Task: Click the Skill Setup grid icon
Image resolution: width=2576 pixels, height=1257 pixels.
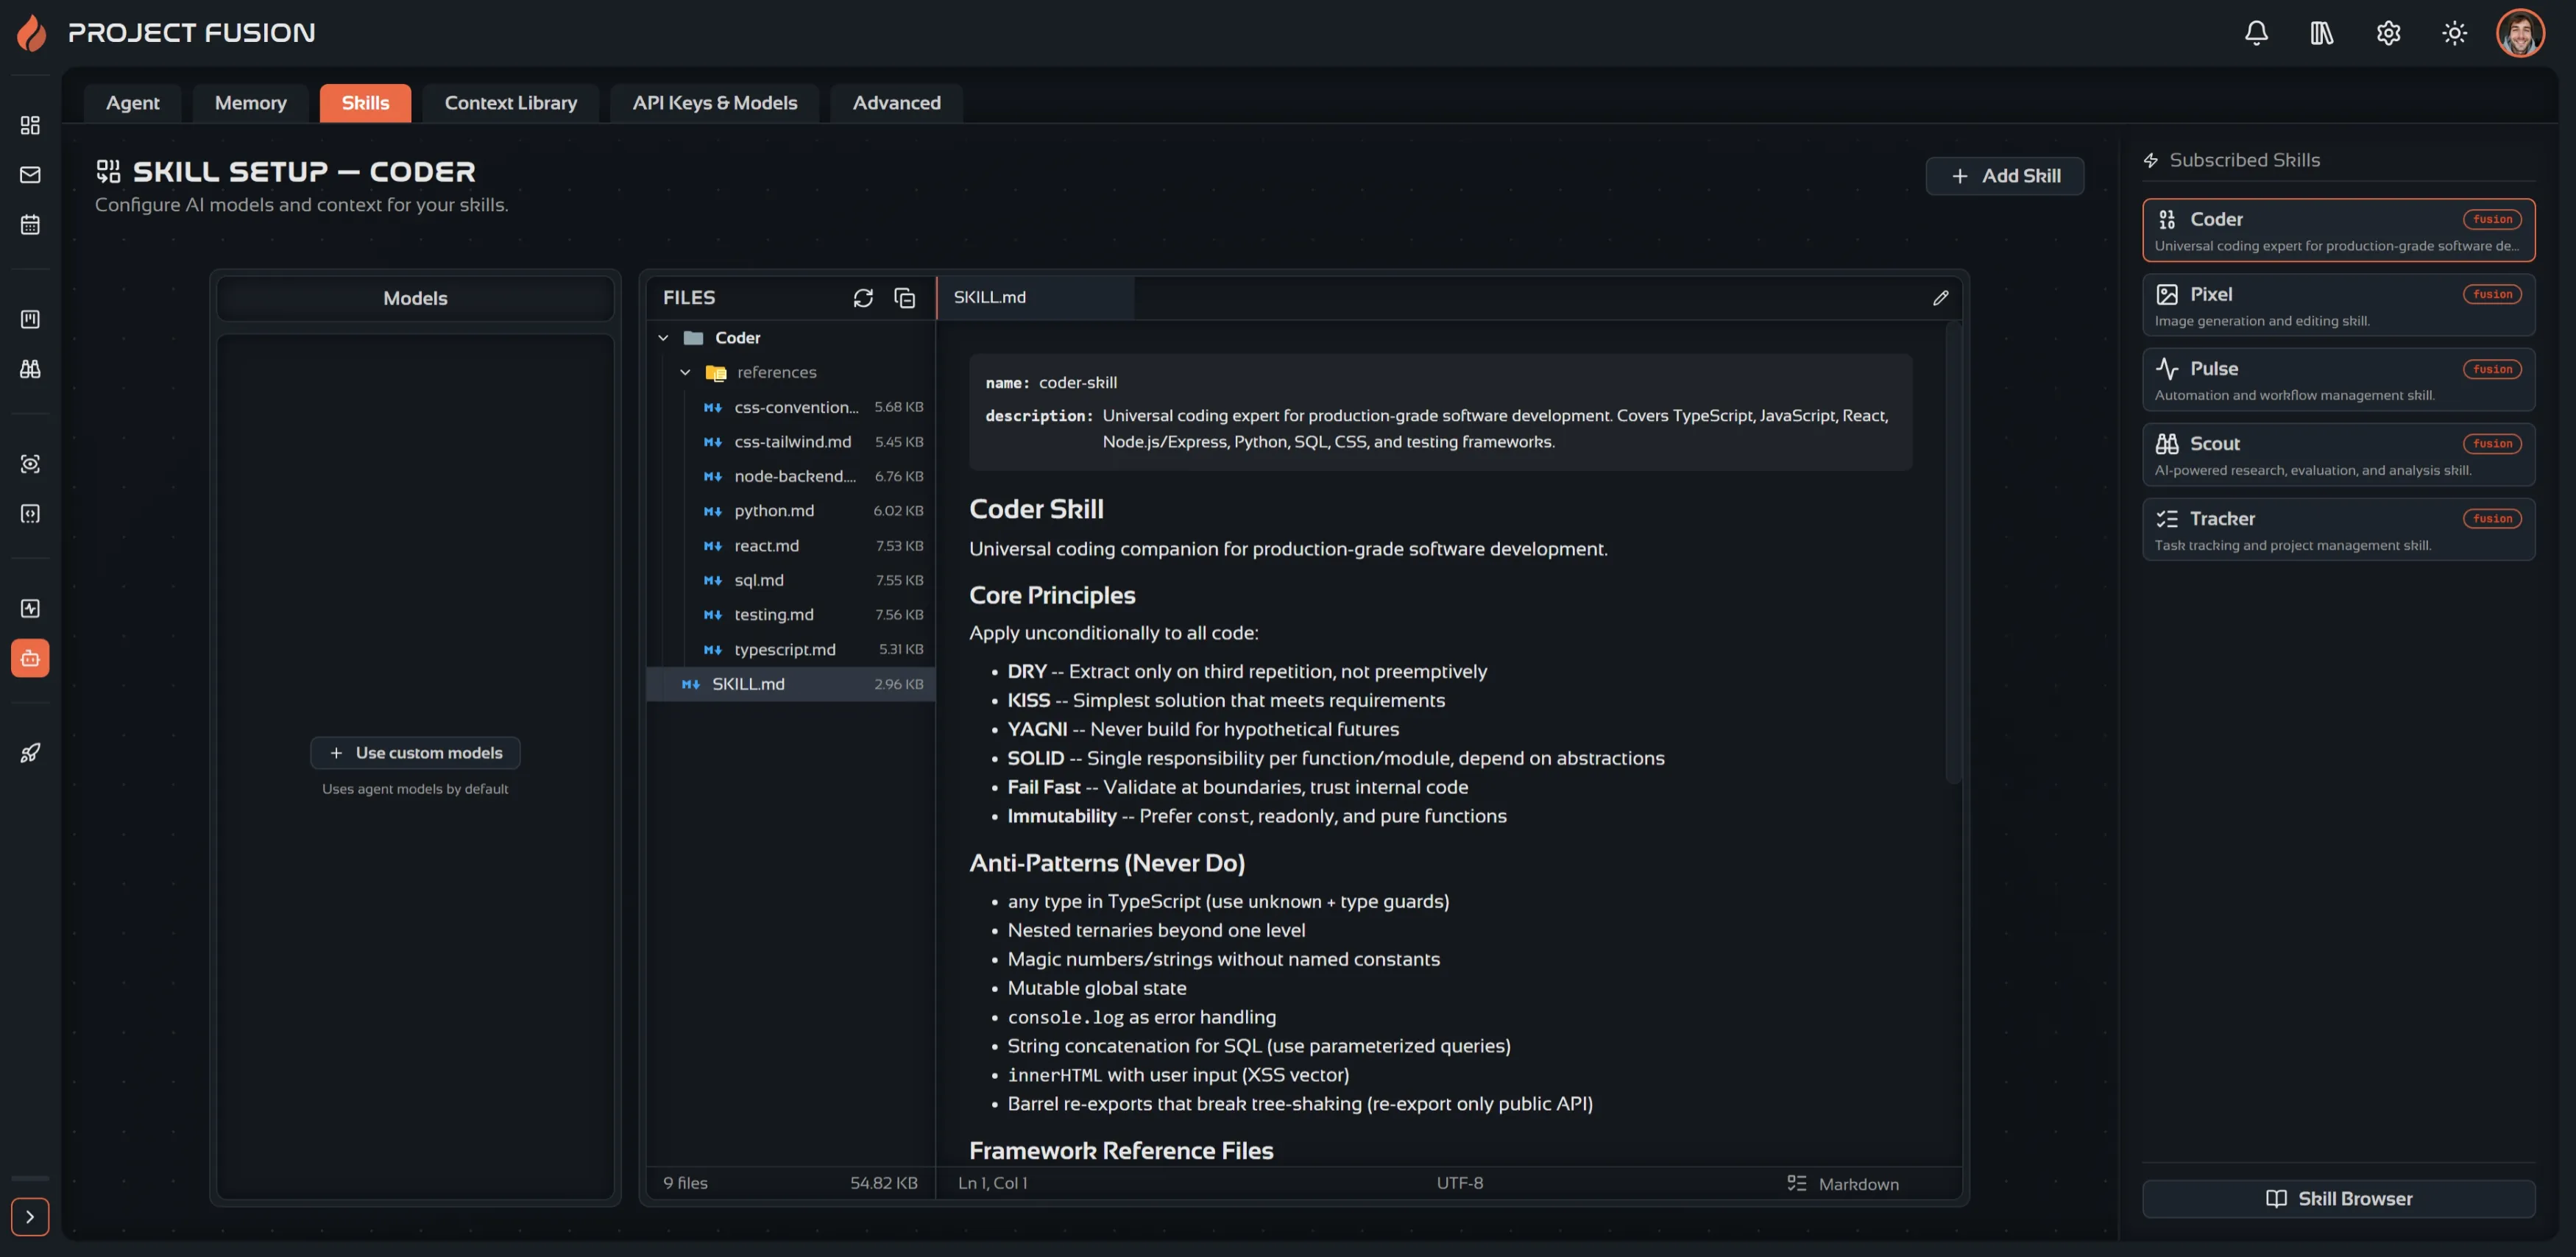Action: click(108, 171)
